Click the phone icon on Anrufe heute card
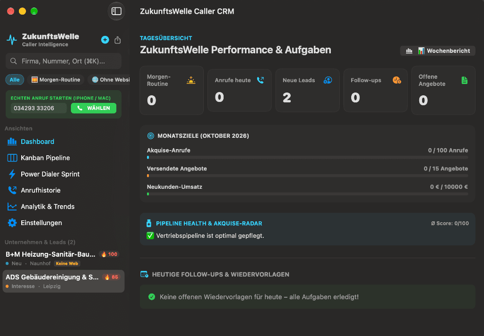 click(260, 80)
